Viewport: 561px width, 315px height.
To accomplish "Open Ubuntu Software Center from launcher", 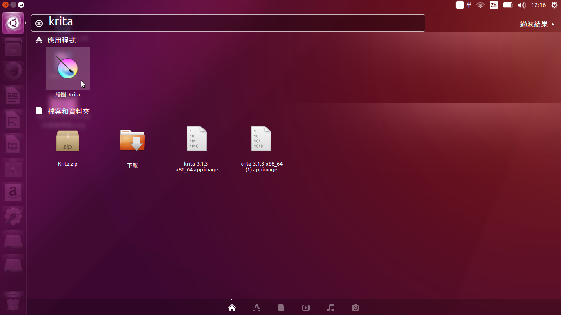I will [13, 168].
